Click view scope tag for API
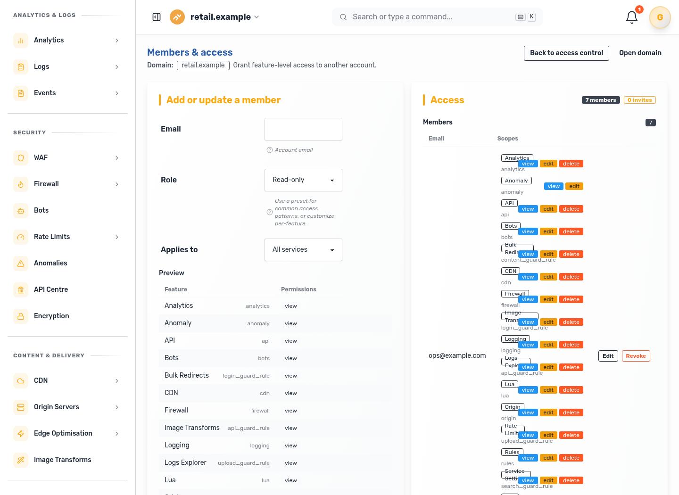This screenshot has width=679, height=495. 528,209
